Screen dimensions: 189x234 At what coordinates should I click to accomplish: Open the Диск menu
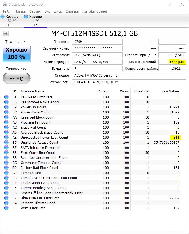coord(58,11)
